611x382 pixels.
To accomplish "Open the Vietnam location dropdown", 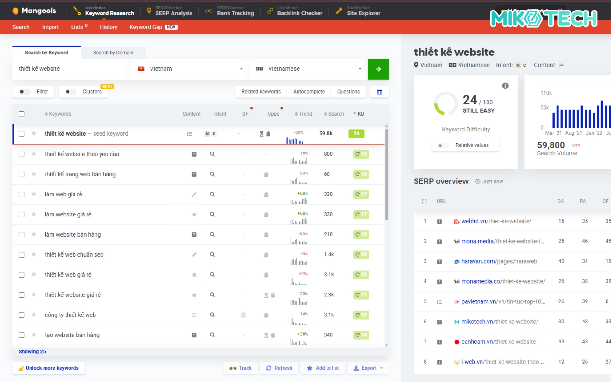I will coord(190,69).
